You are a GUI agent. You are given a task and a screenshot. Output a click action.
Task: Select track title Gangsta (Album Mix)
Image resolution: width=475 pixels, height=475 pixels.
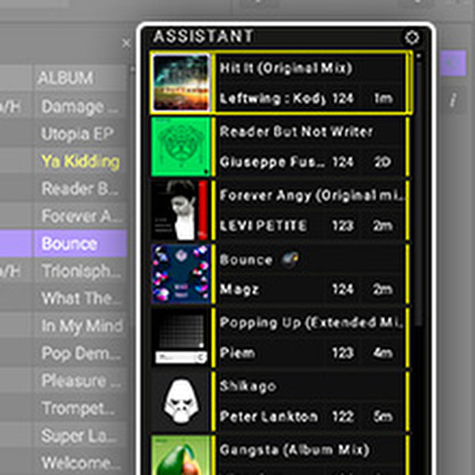click(x=294, y=450)
